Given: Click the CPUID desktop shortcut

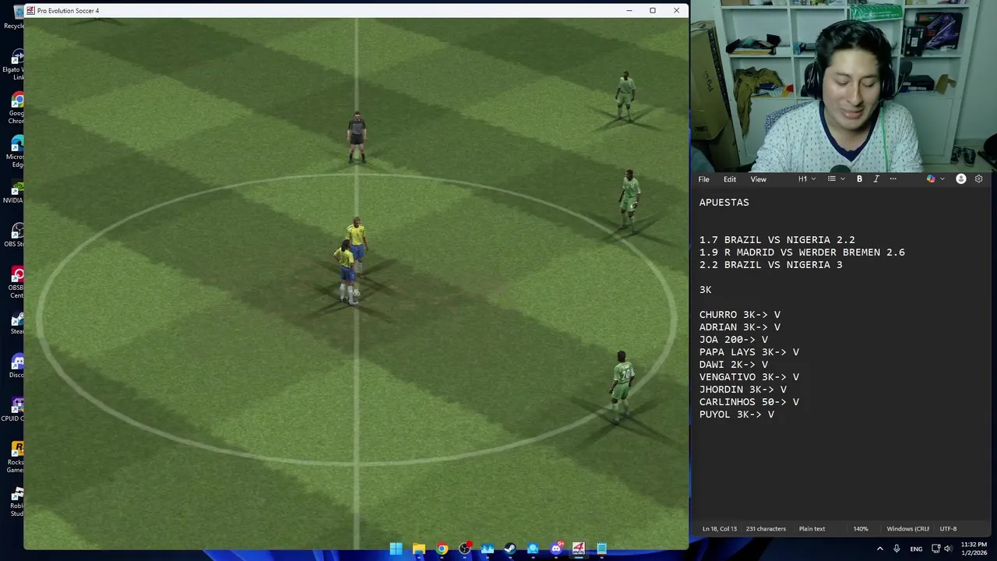Looking at the screenshot, I should tap(13, 411).
